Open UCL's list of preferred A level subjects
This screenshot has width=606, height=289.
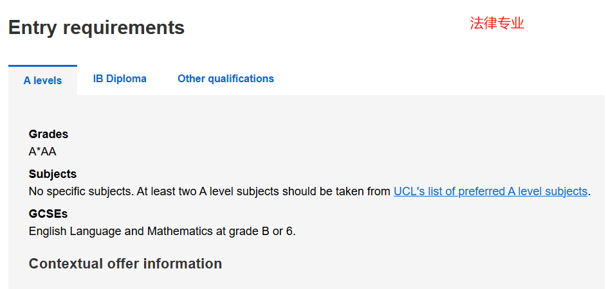click(x=490, y=191)
